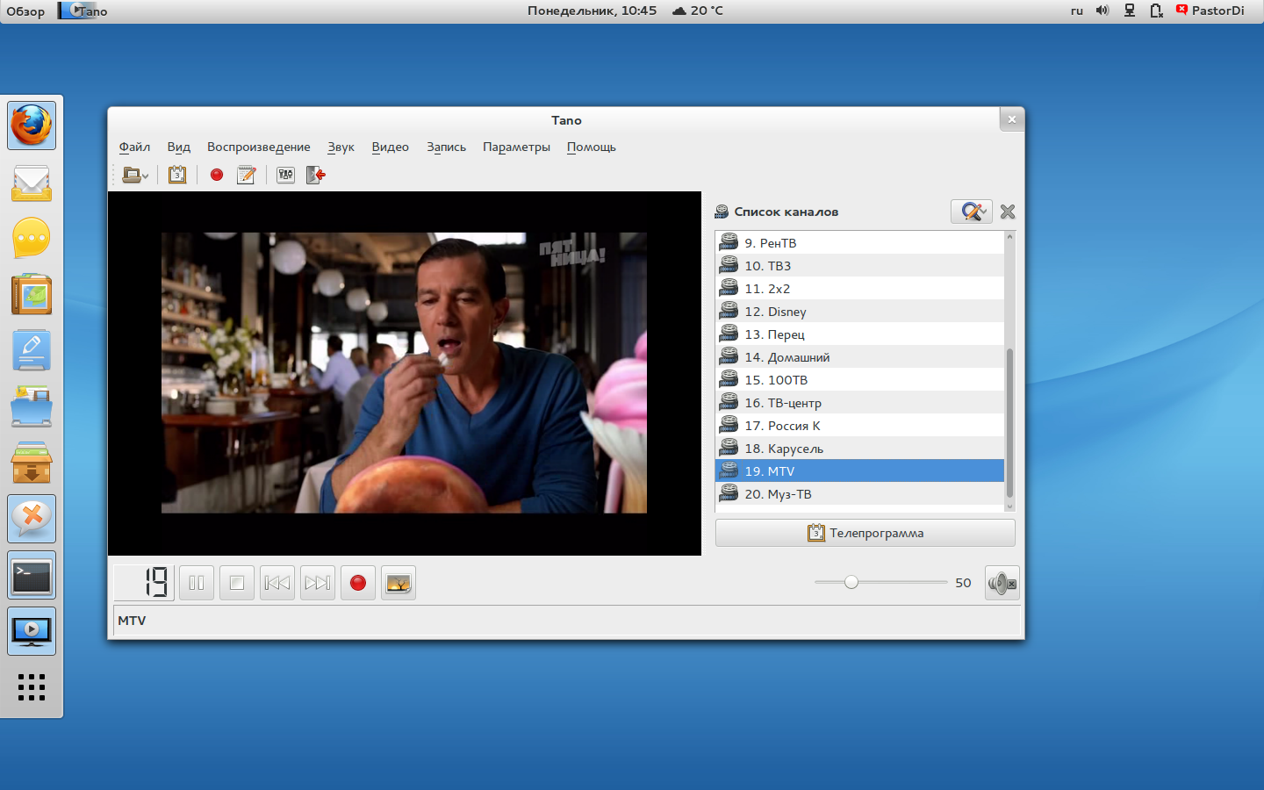This screenshot has height=790, width=1264.
Task: Go back to the previous channel
Action: (277, 583)
